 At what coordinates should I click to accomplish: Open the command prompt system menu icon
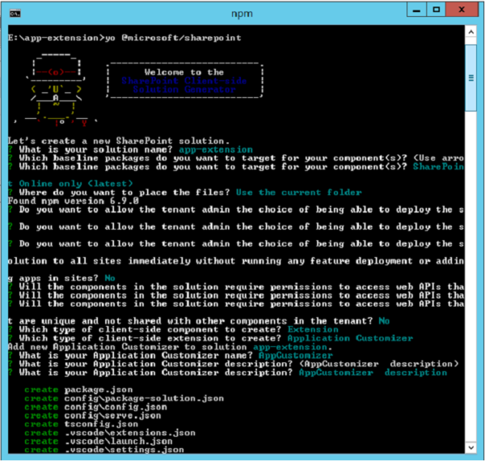[14, 12]
